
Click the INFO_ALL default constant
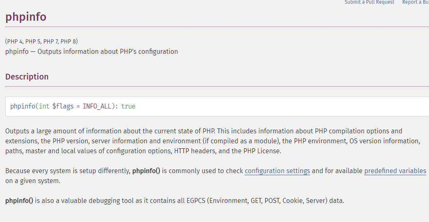[97, 106]
